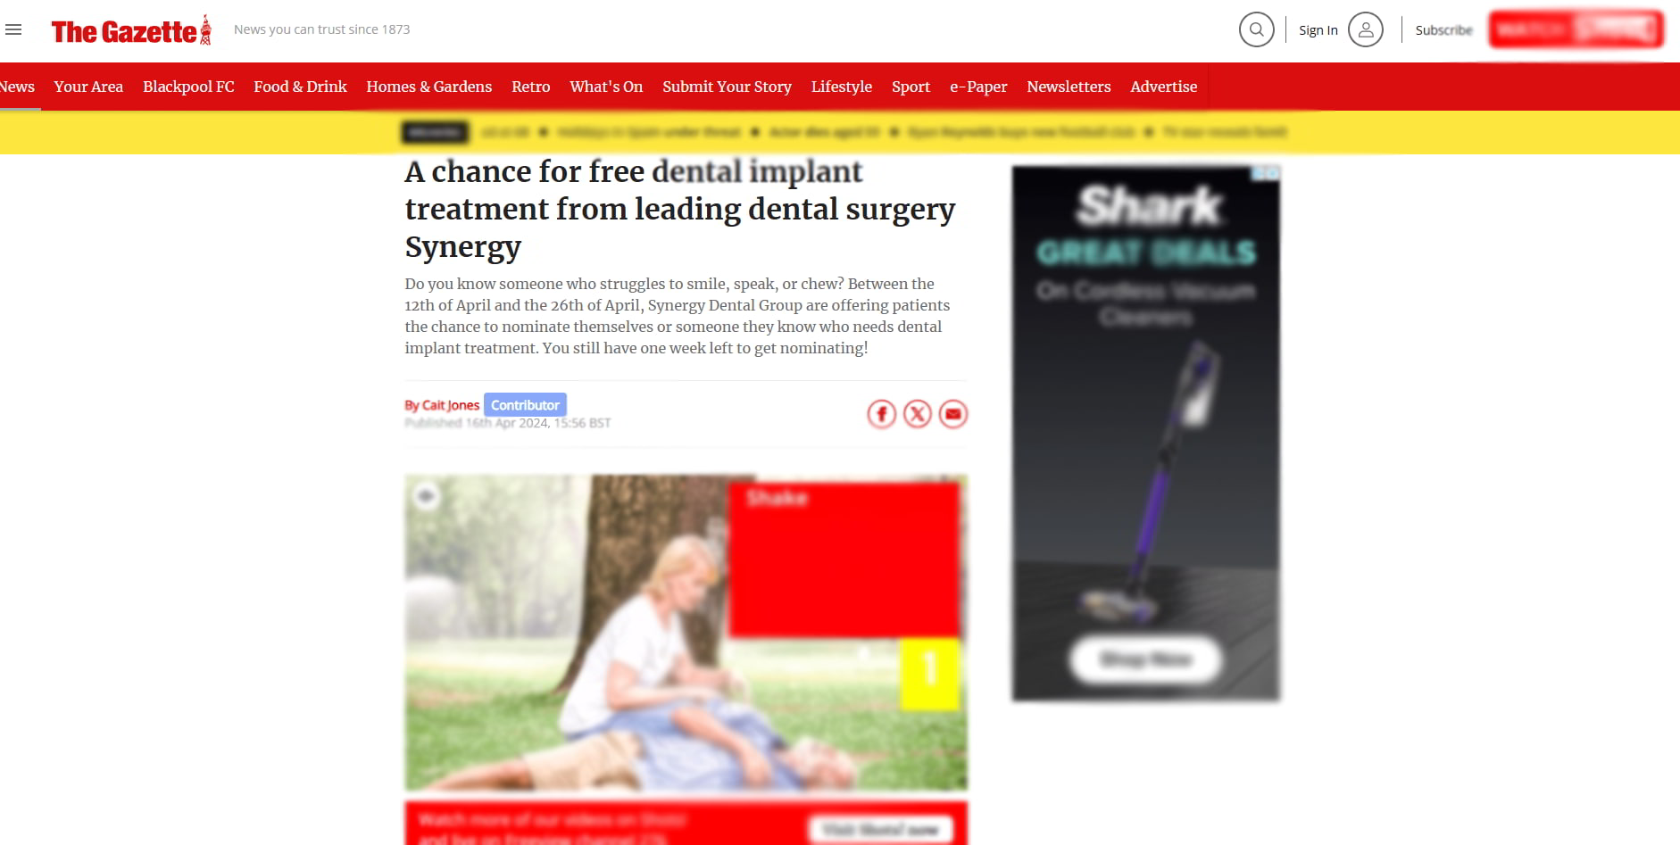Open the hamburger menu icon
1680x845 pixels.
(13, 29)
